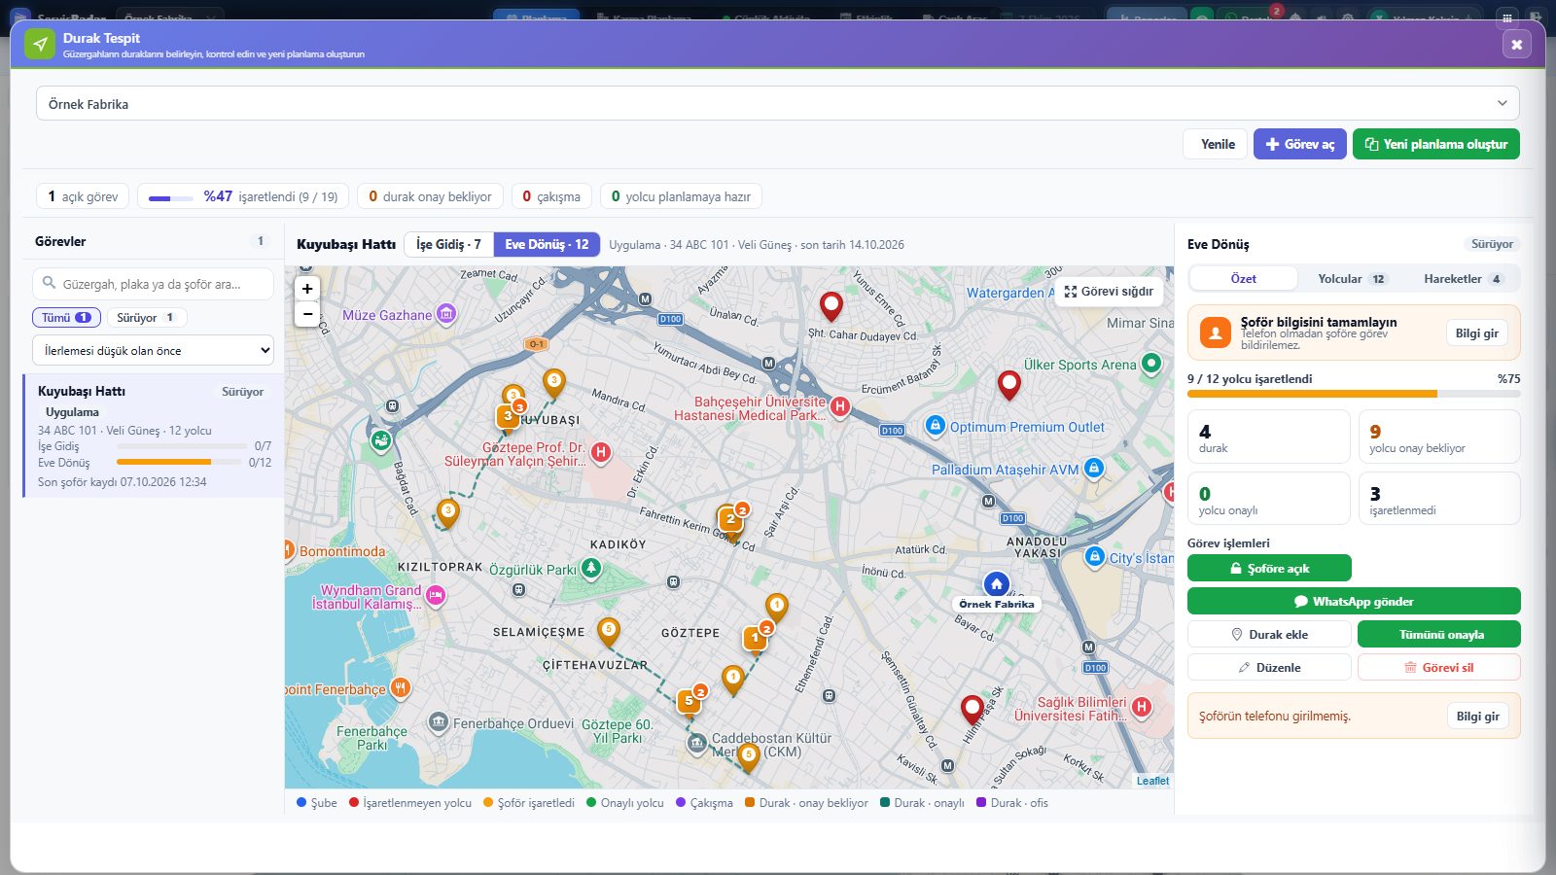The height and width of the screenshot is (875, 1556).
Task: Click the Ülker Sports Arena green icon
Action: pyautogui.click(x=1151, y=364)
